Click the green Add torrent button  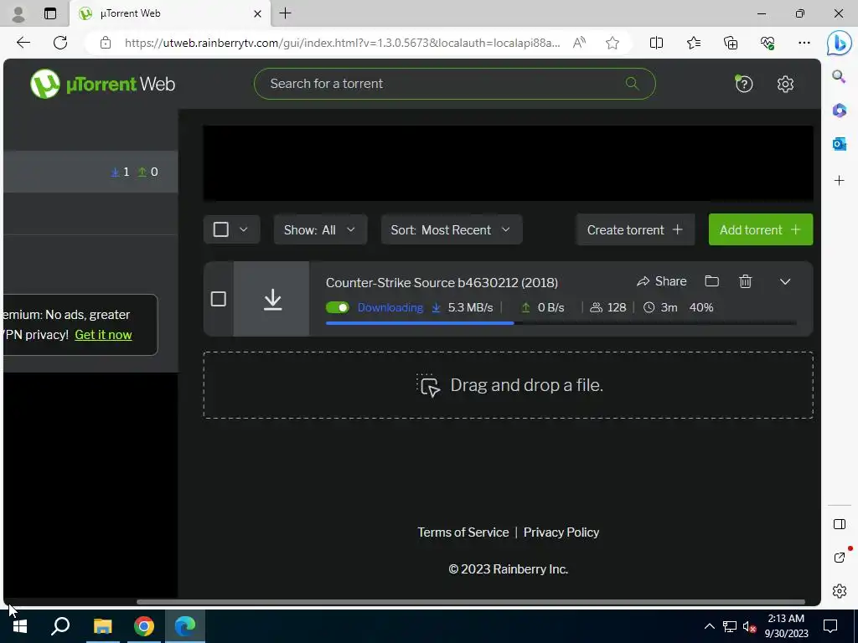click(x=761, y=229)
